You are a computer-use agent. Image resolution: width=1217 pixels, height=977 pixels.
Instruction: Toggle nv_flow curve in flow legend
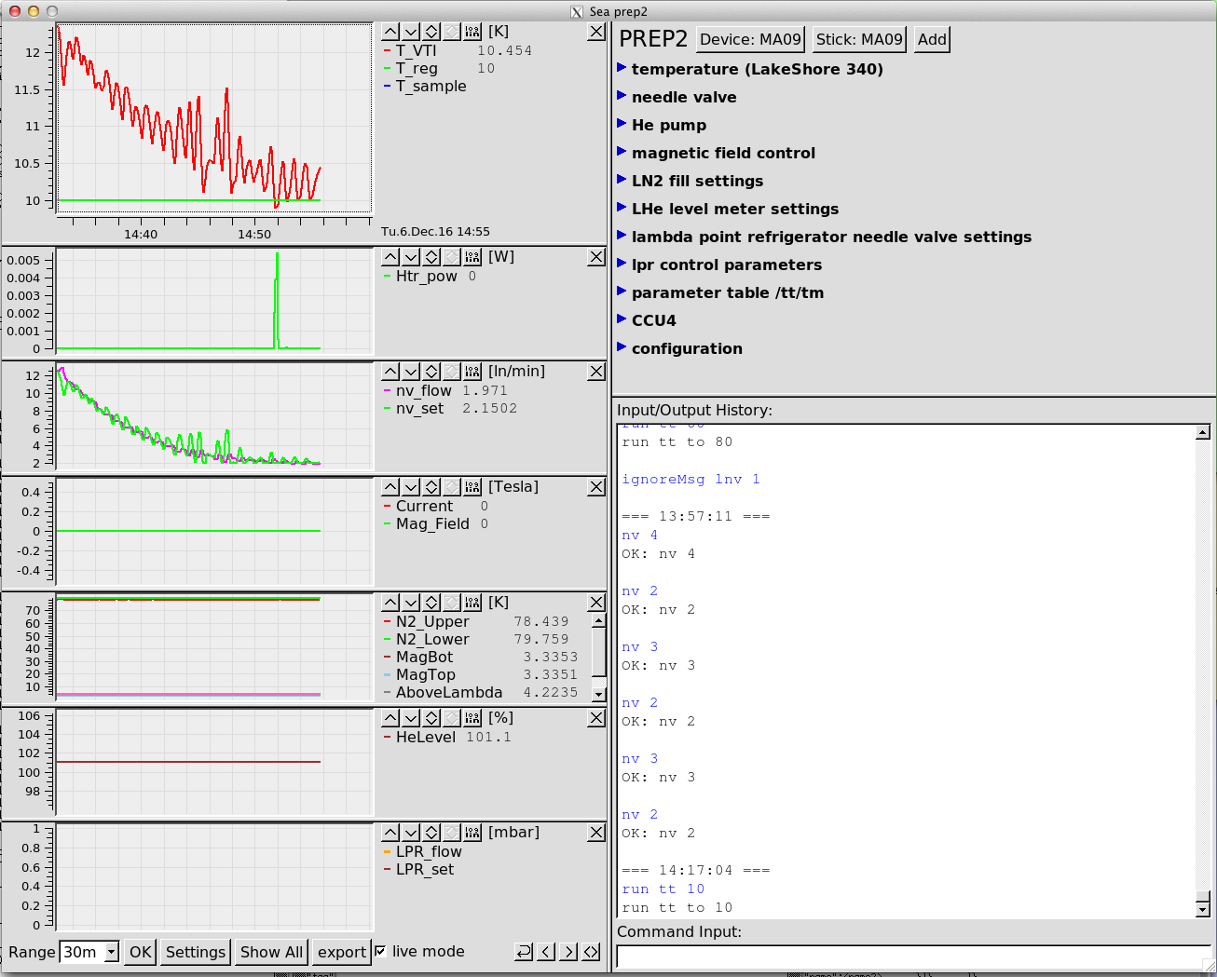click(x=423, y=391)
